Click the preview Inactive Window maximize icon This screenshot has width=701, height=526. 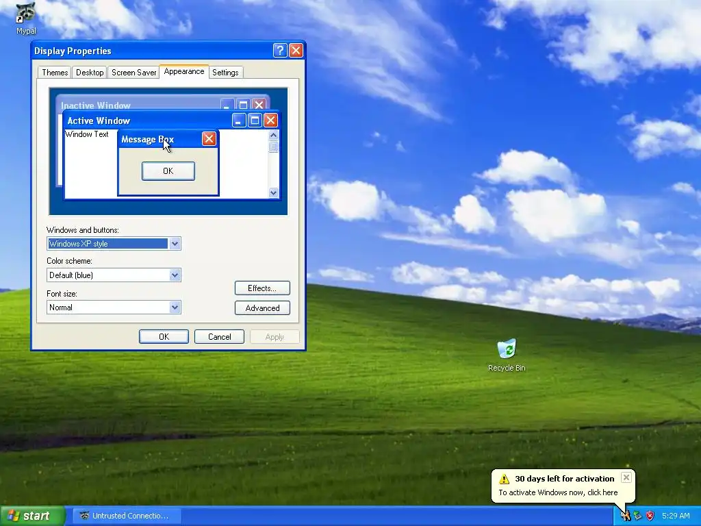click(x=243, y=104)
